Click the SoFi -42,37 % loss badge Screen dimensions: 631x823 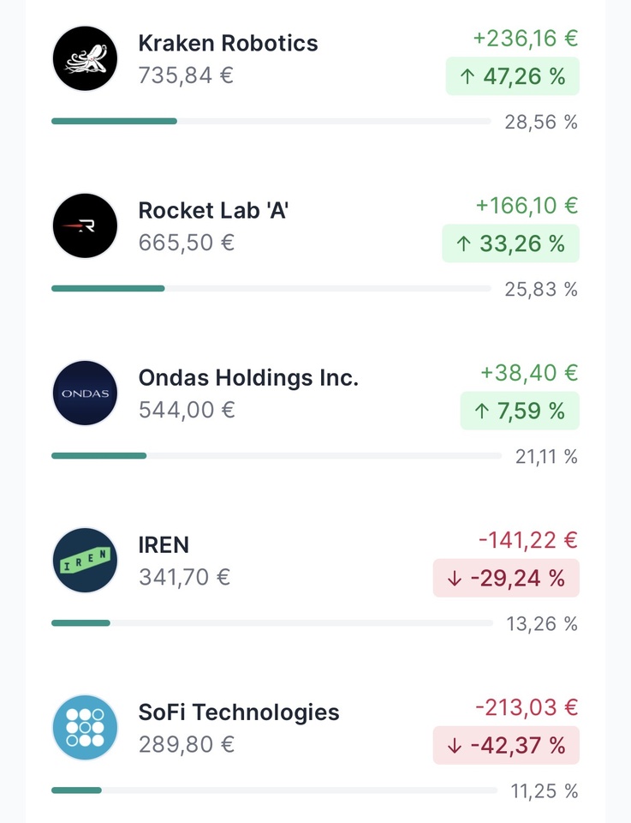[506, 745]
